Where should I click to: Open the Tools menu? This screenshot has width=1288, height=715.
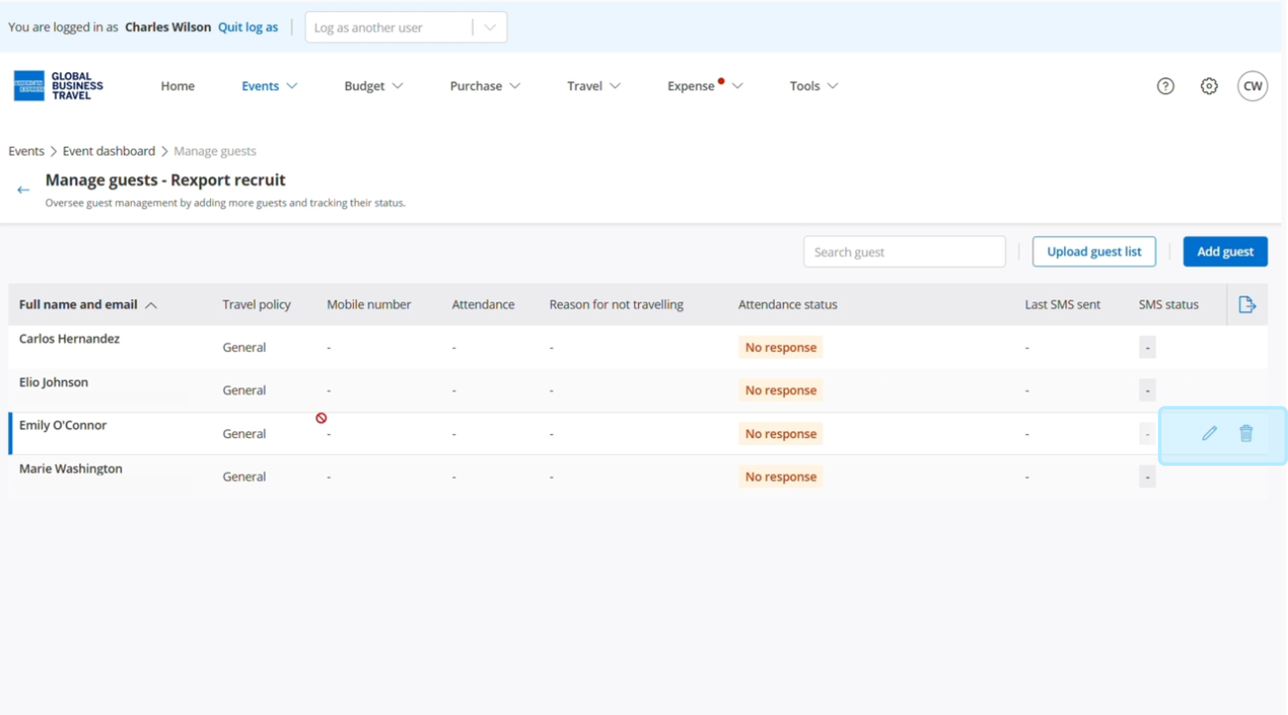[813, 86]
